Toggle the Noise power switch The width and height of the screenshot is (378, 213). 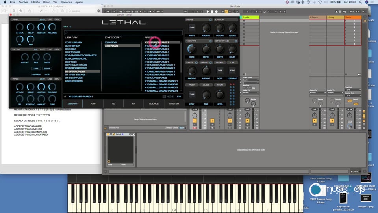pyautogui.click(x=210, y=20)
